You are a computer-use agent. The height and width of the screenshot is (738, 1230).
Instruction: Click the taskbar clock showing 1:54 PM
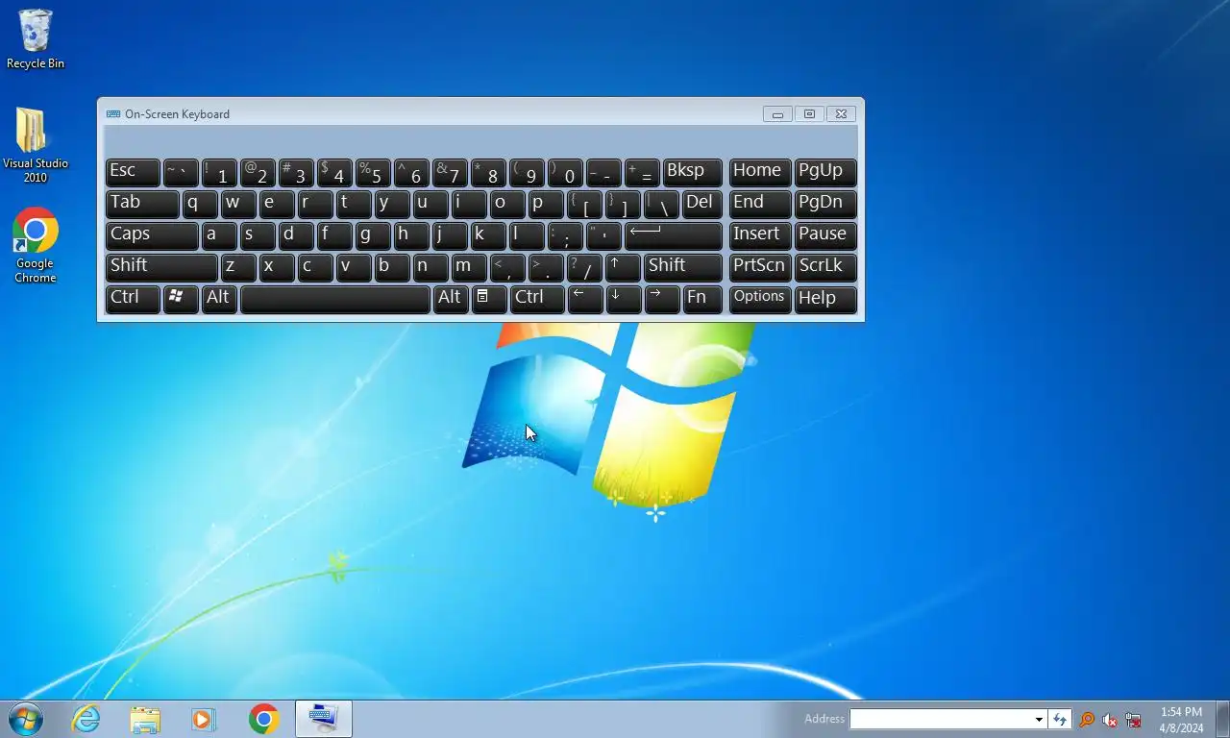click(x=1181, y=720)
